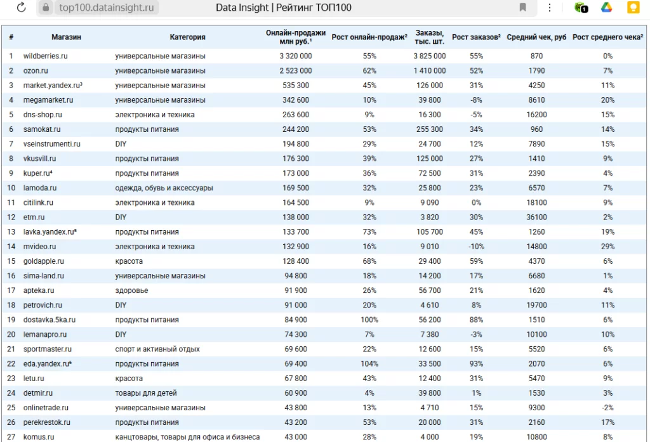
Task: Sort by Заказы, тыс. шт. header
Action: (430, 37)
